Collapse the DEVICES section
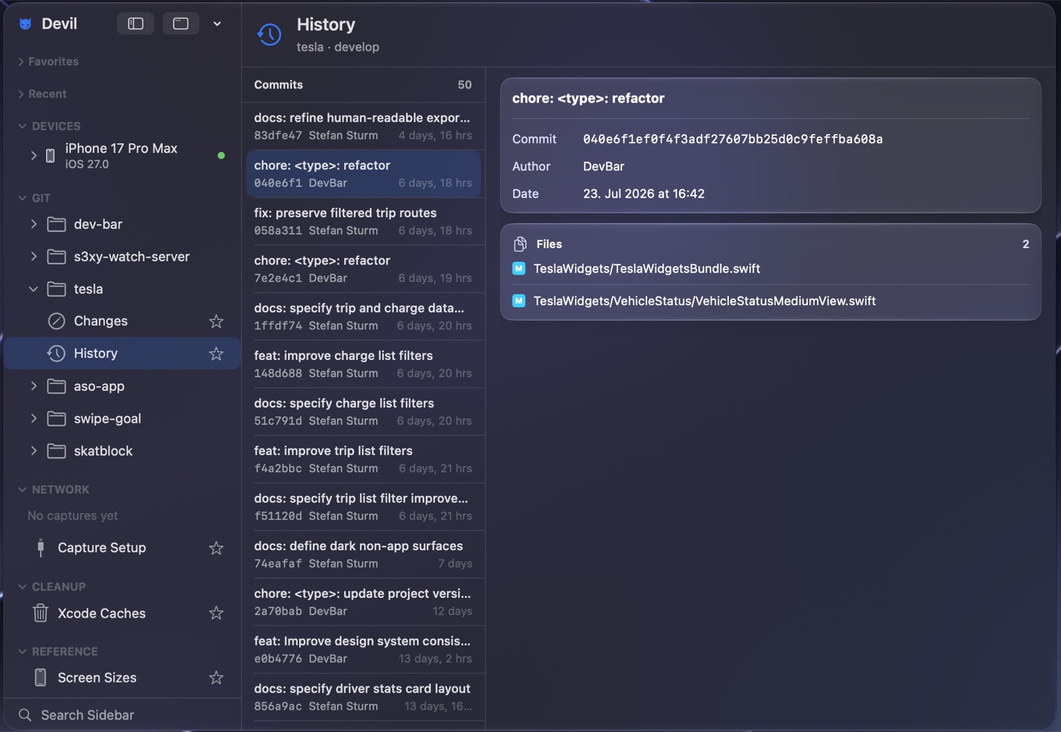1061x732 pixels. click(x=23, y=126)
